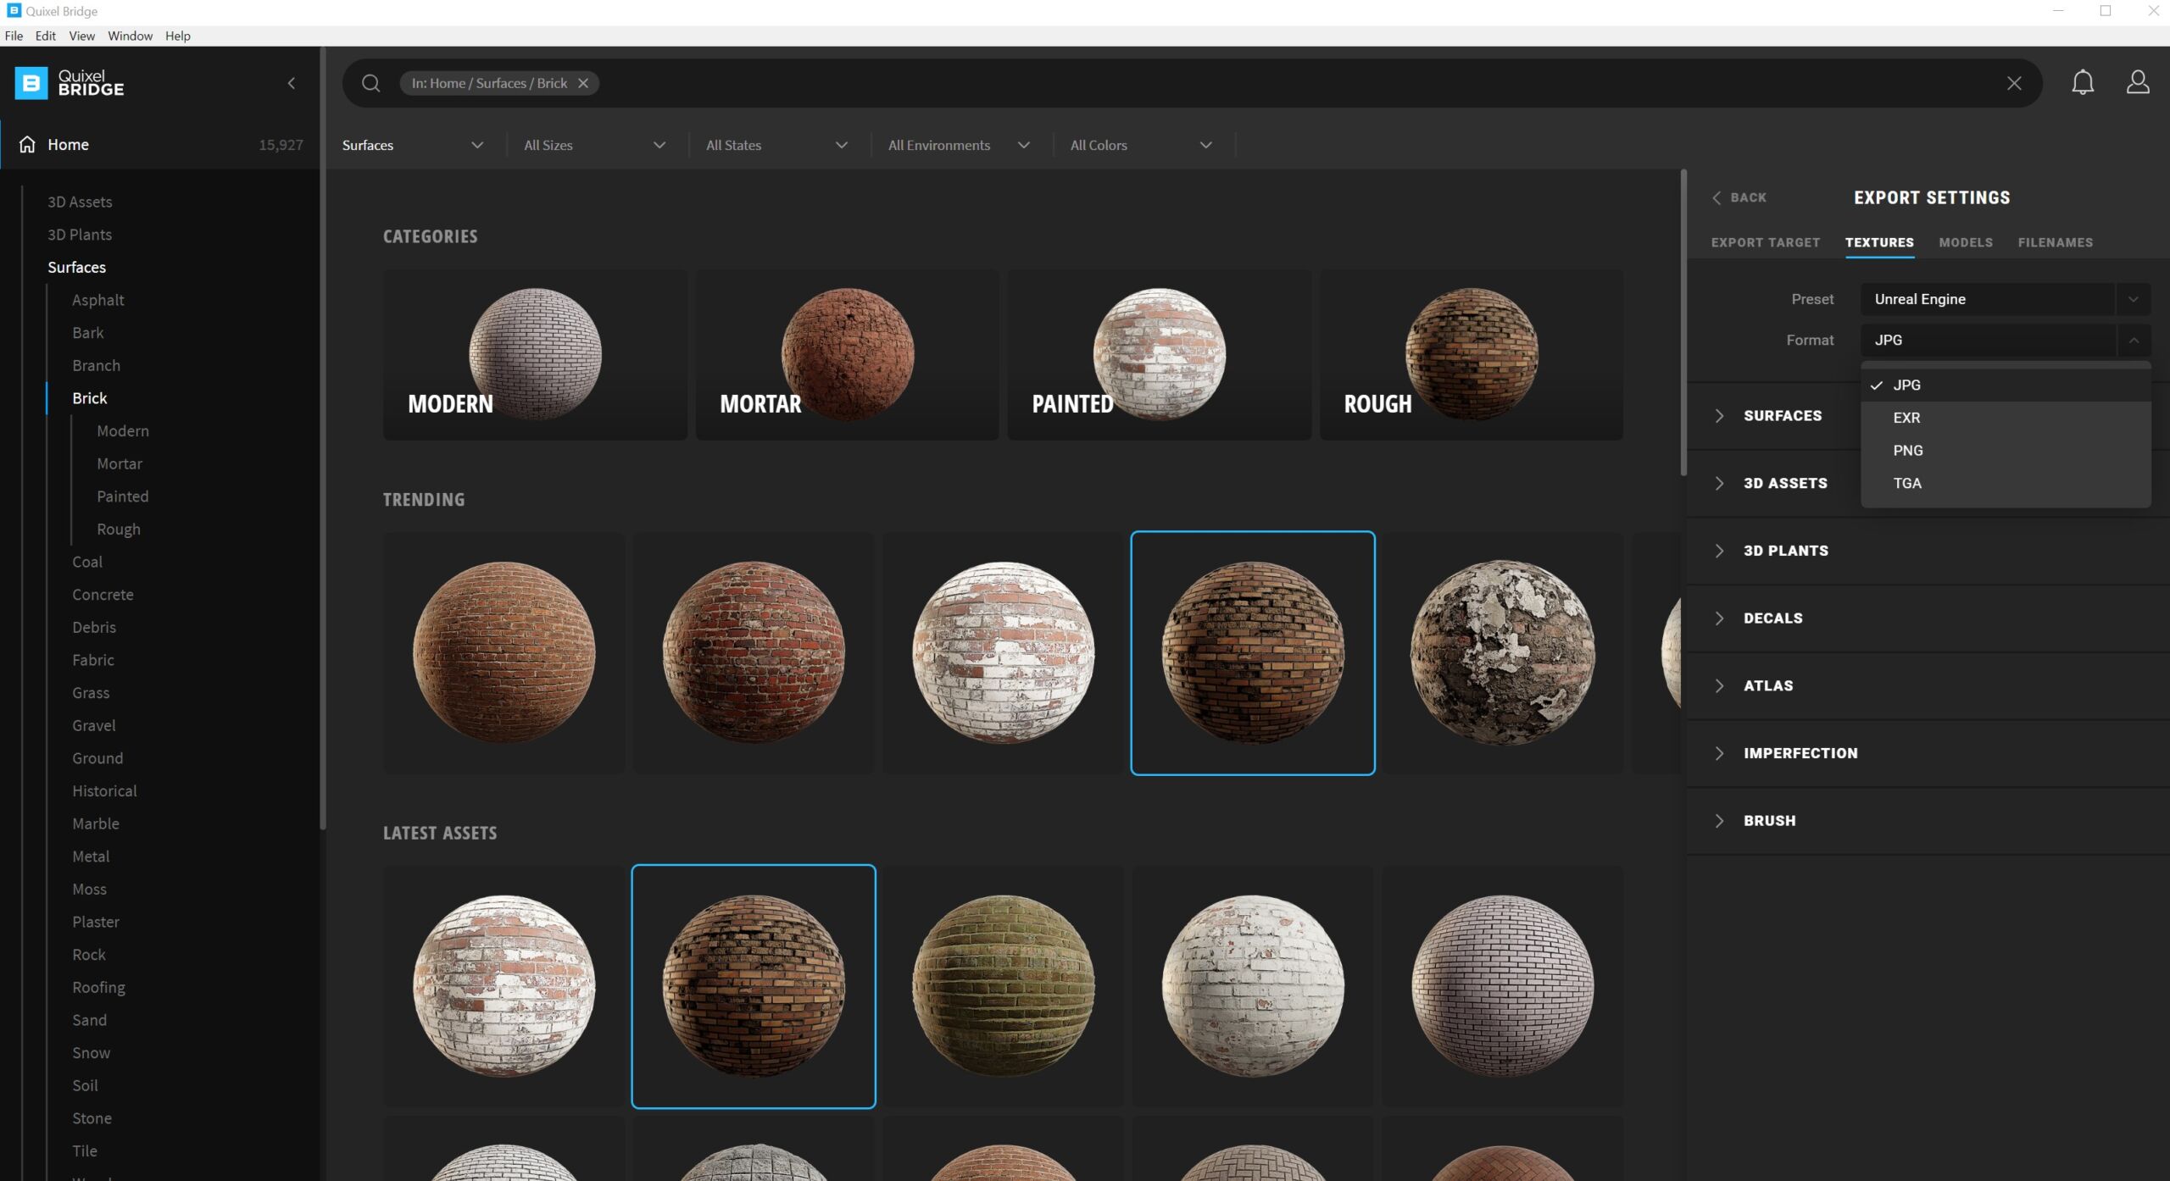Open the All States filter dropdown

coord(776,145)
